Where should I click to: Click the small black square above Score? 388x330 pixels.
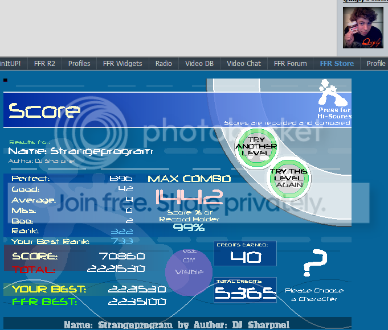6,81
